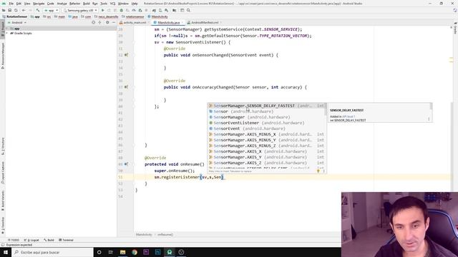Click the override gutter icon beside onSensorChanged
This screenshot has height=257, width=458.
coord(127,55)
